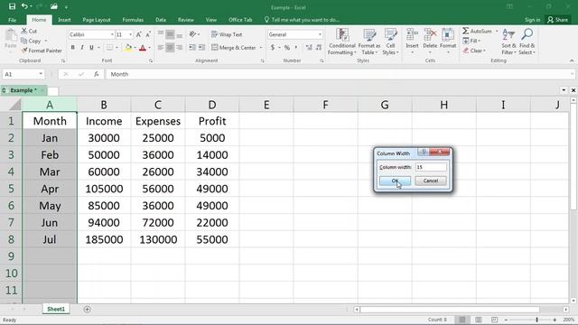Open the font size dropdown
Screen dimensions: 578x325
click(x=130, y=34)
